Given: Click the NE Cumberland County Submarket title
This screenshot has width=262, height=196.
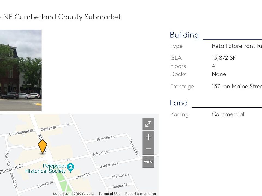Looking at the screenshot, I should coord(62,17).
